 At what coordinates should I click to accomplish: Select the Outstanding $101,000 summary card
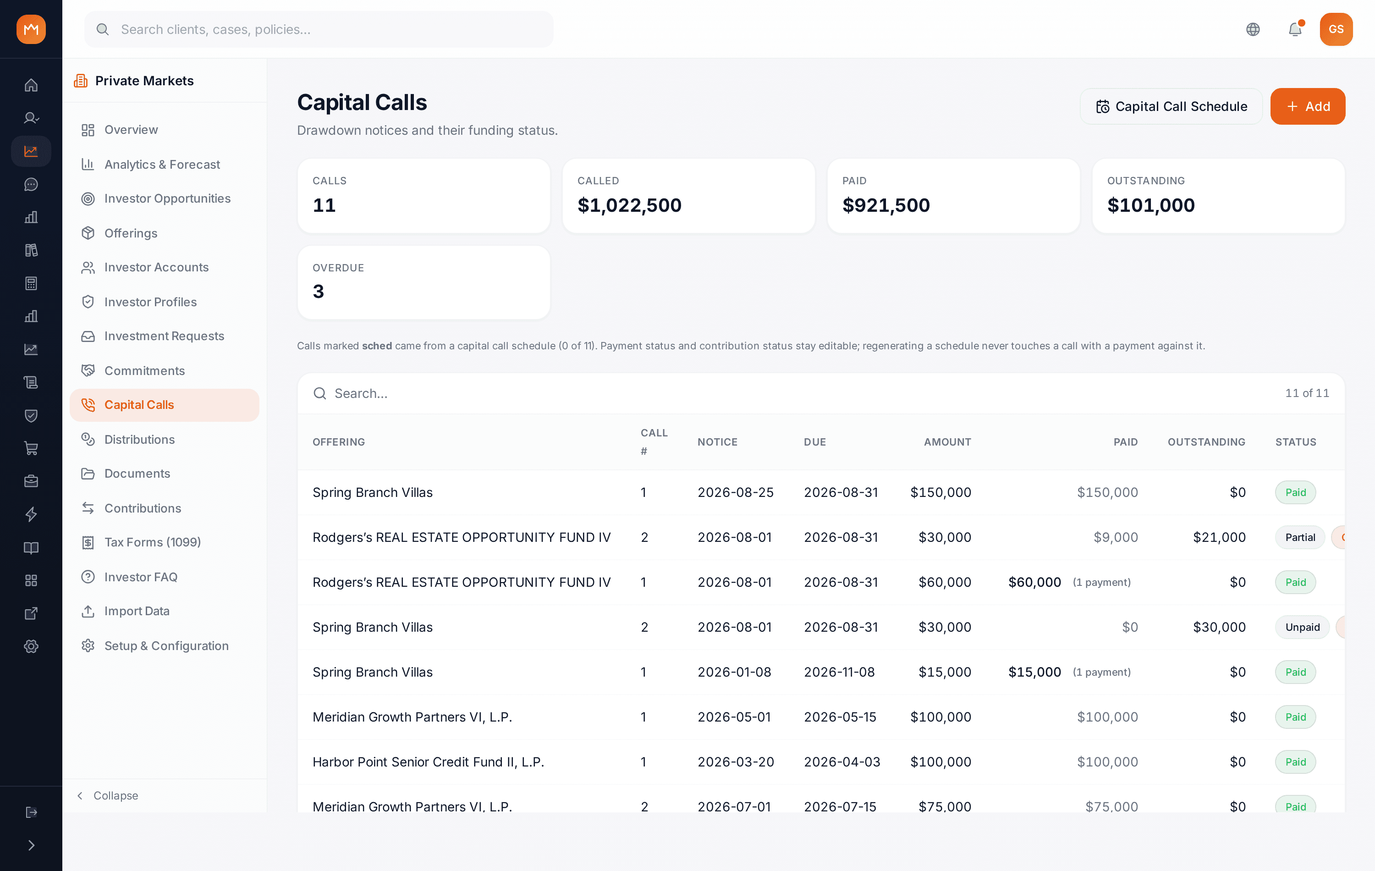[1218, 195]
